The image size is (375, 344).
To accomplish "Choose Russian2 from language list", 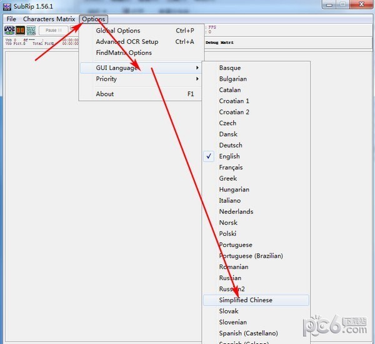I will pos(256,289).
